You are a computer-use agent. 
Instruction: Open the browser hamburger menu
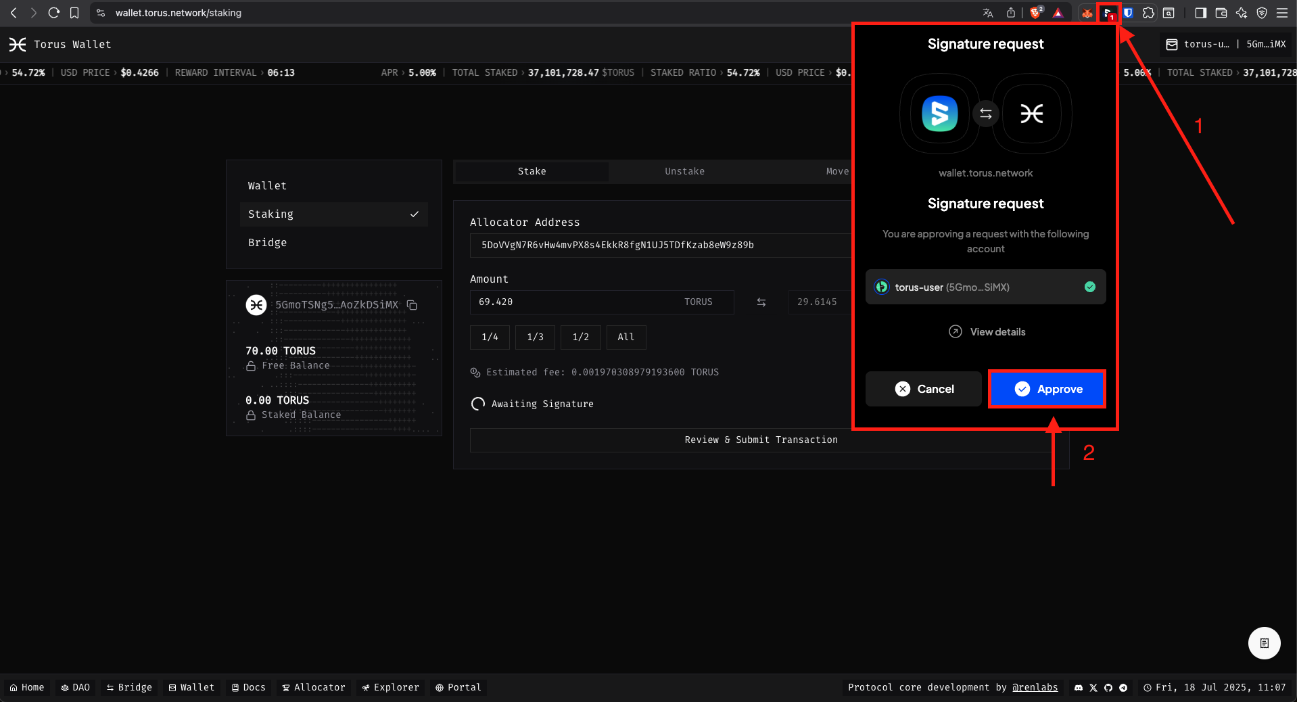pyautogui.click(x=1282, y=13)
